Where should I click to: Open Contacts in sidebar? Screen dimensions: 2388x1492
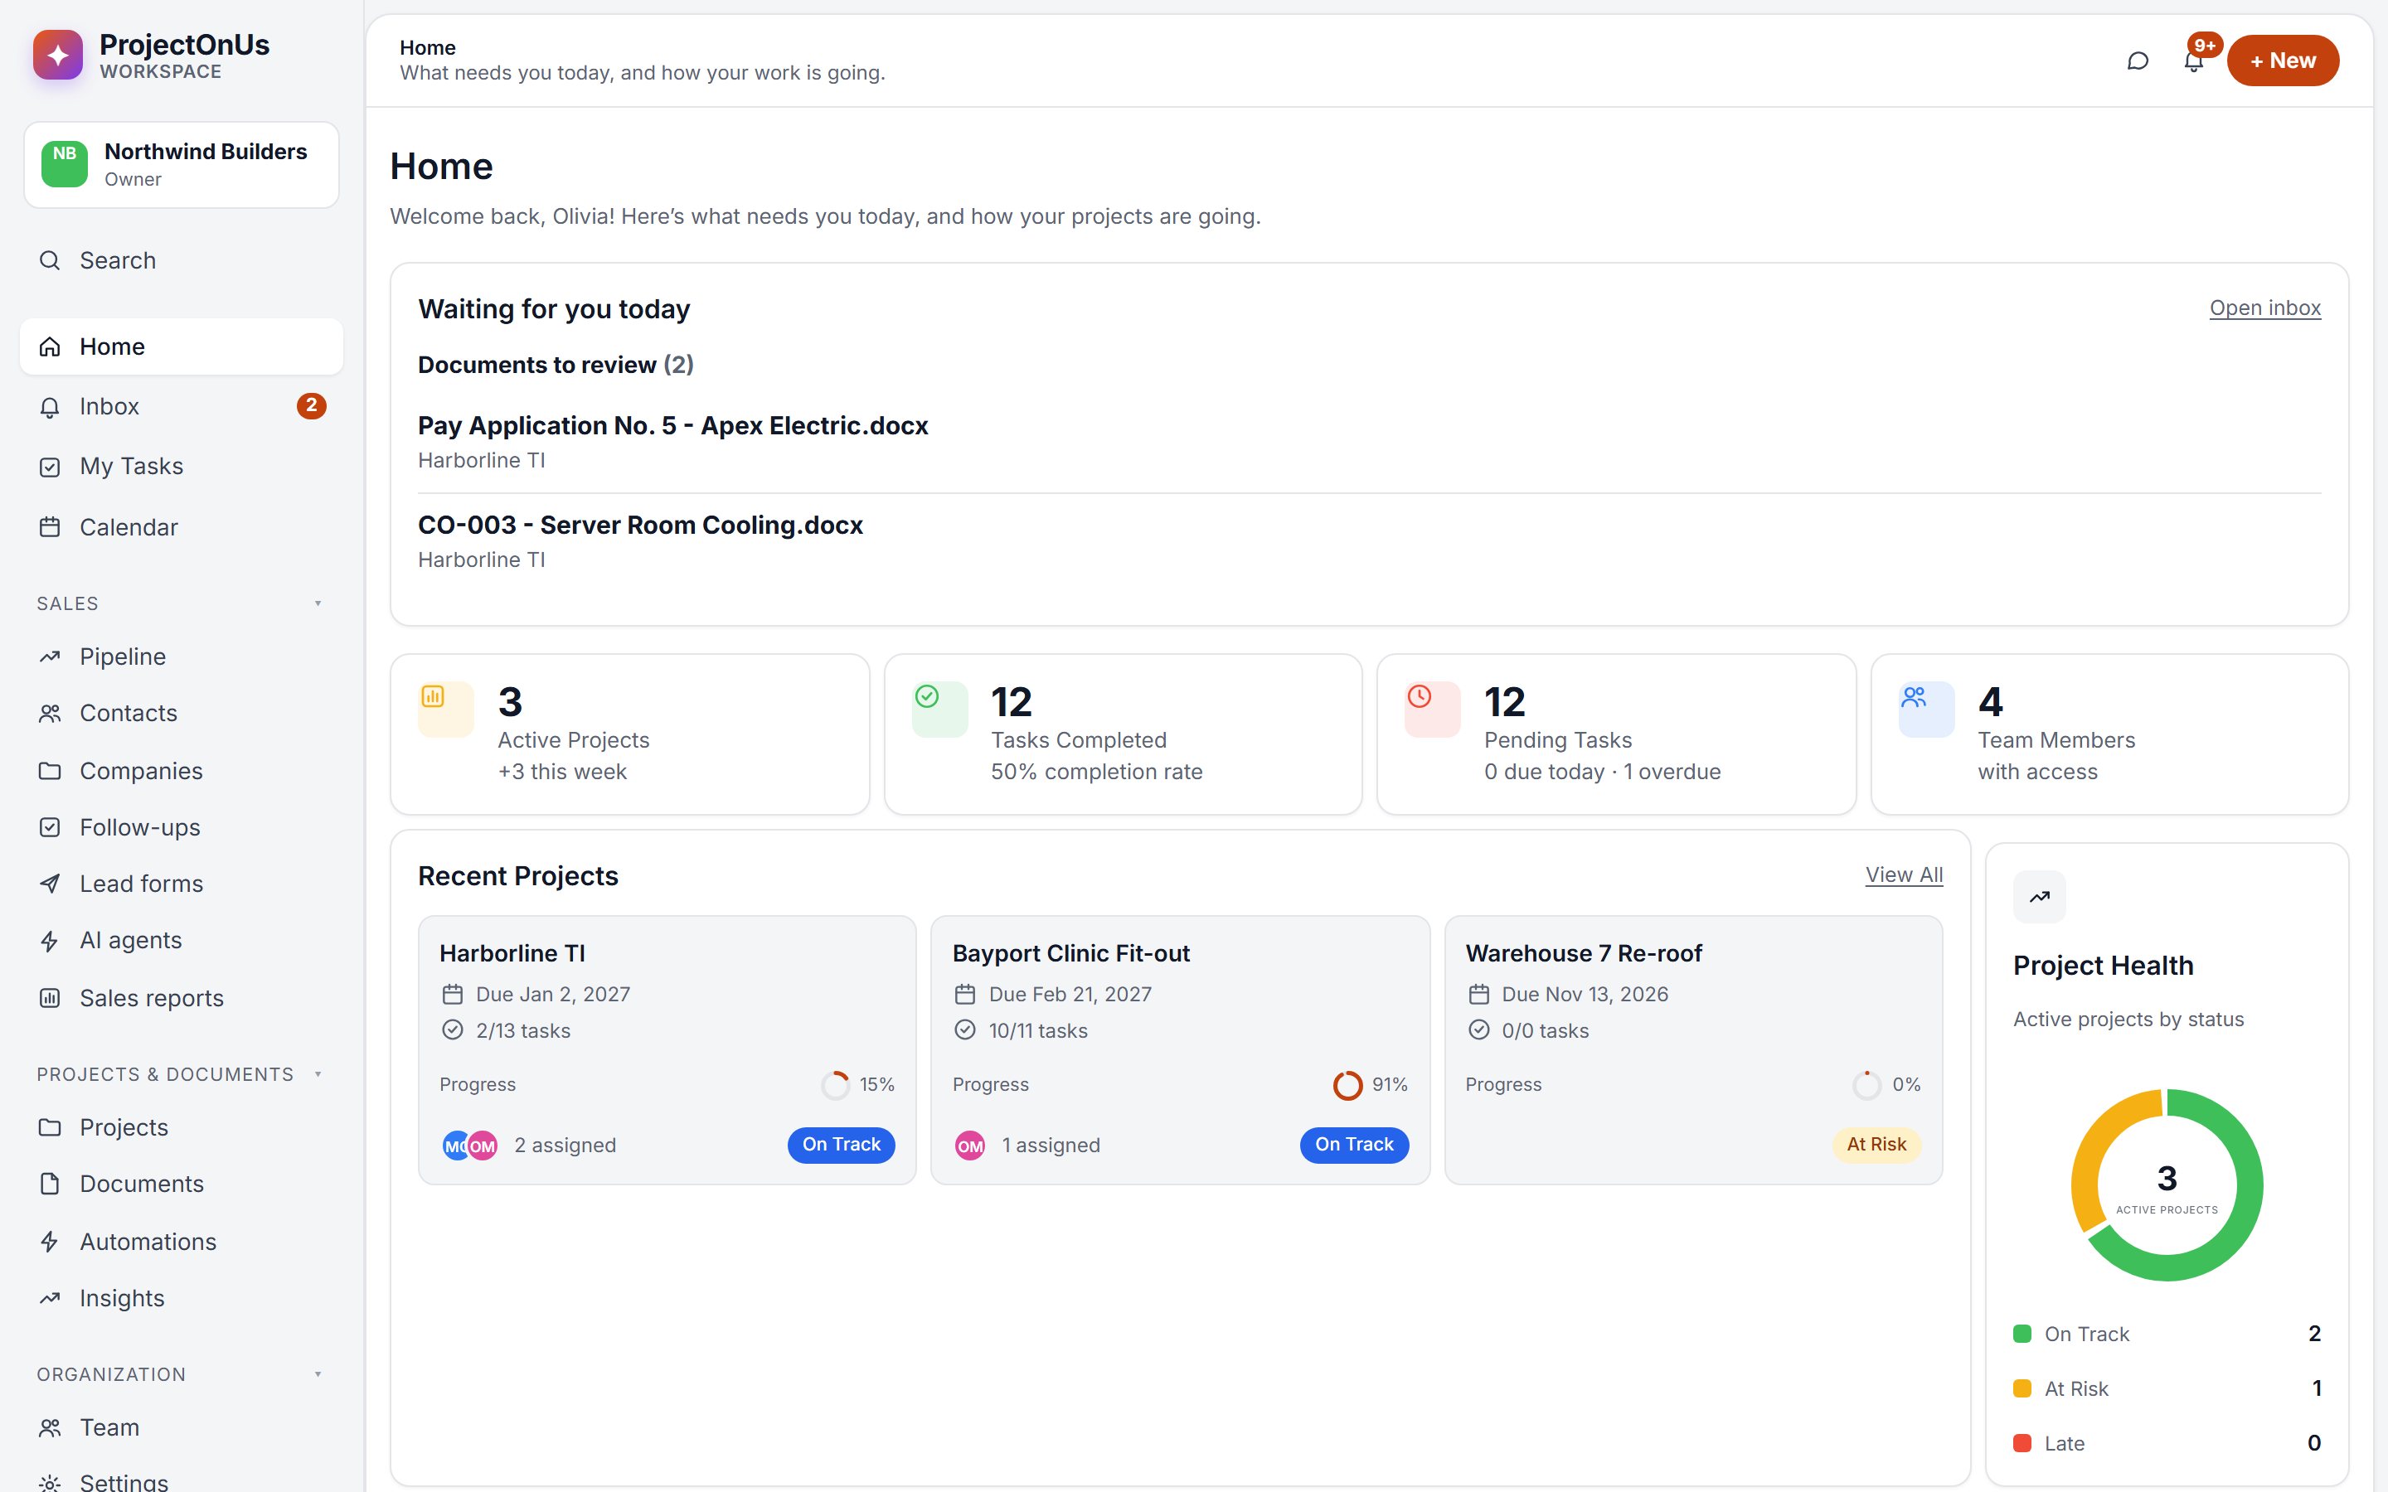182,713
